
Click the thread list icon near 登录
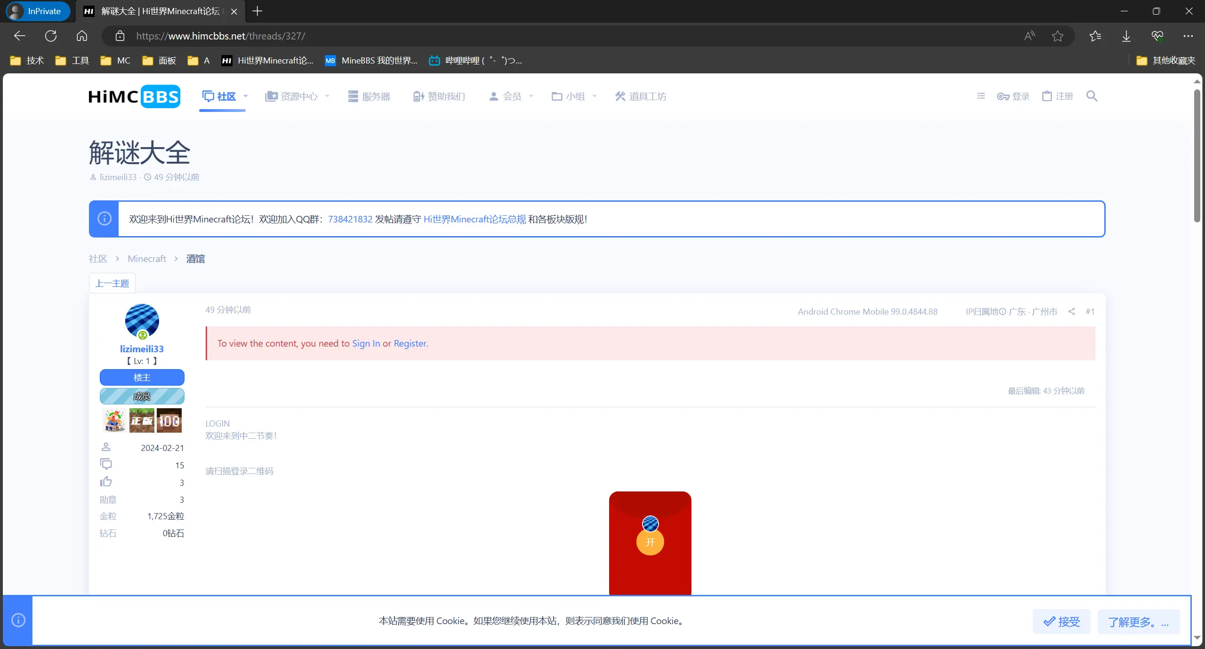pos(980,96)
